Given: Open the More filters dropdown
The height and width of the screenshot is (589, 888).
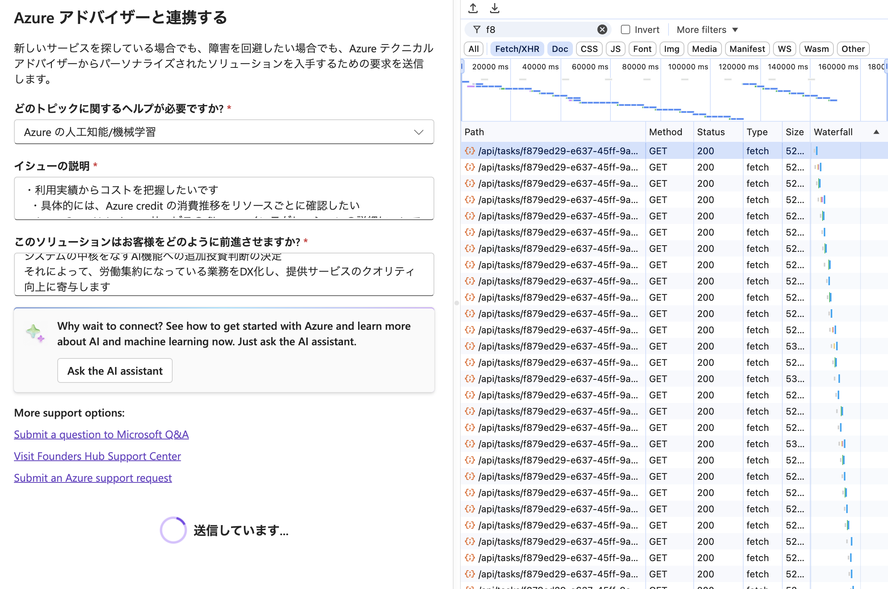Looking at the screenshot, I should coord(707,30).
